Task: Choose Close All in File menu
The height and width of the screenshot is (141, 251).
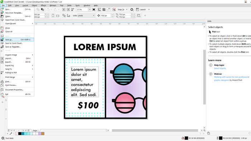Action: [17, 31]
